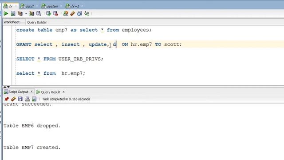This screenshot has width=284, height=160.
Task: Open the Explain Plan dropdown arrow
Action: coord(26,14)
